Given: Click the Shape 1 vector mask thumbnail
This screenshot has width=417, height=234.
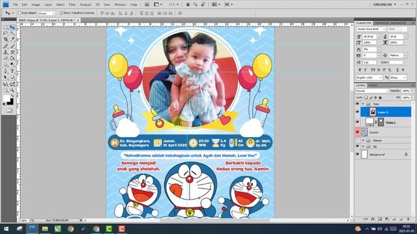Looking at the screenshot, I should point(381,122).
